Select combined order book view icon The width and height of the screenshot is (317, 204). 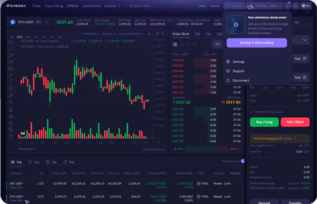[175, 44]
